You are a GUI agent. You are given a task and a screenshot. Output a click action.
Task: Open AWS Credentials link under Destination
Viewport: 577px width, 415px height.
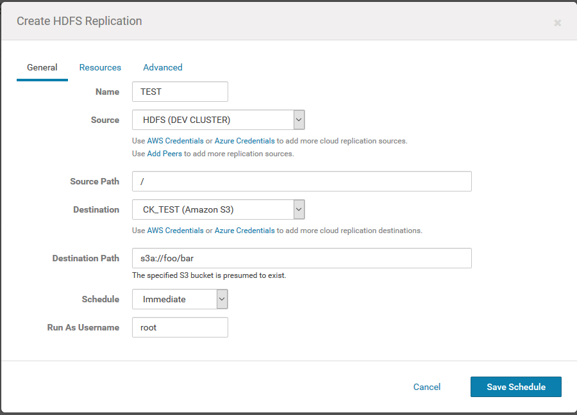tap(175, 231)
